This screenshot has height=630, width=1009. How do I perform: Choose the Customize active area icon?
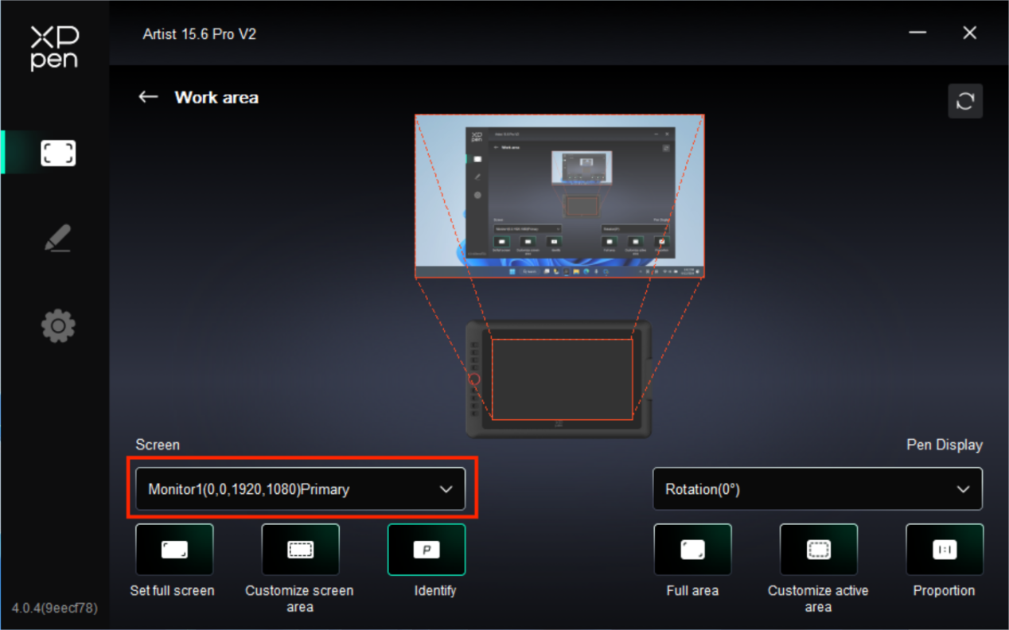click(818, 550)
